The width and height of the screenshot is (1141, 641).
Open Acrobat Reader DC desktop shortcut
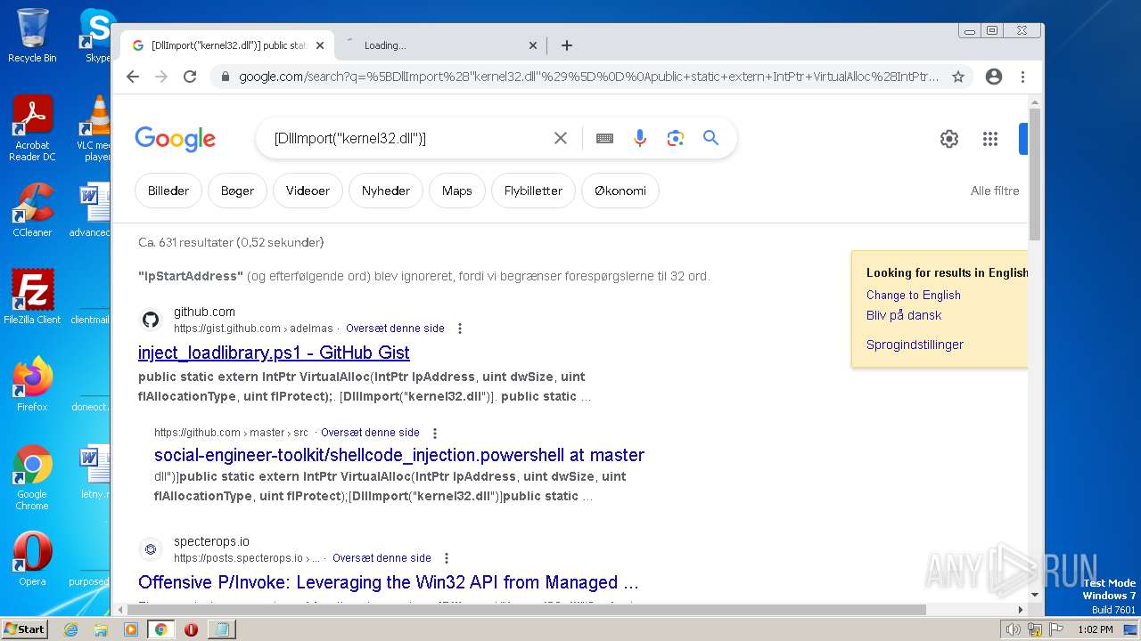point(32,128)
